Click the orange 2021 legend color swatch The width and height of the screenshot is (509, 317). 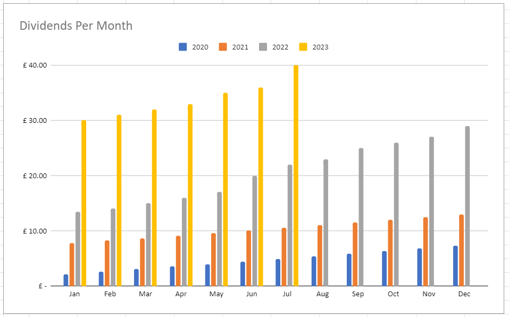[x=223, y=47]
